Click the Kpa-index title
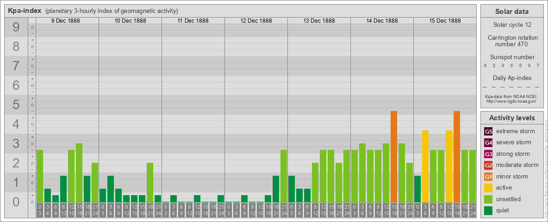 click(25, 11)
